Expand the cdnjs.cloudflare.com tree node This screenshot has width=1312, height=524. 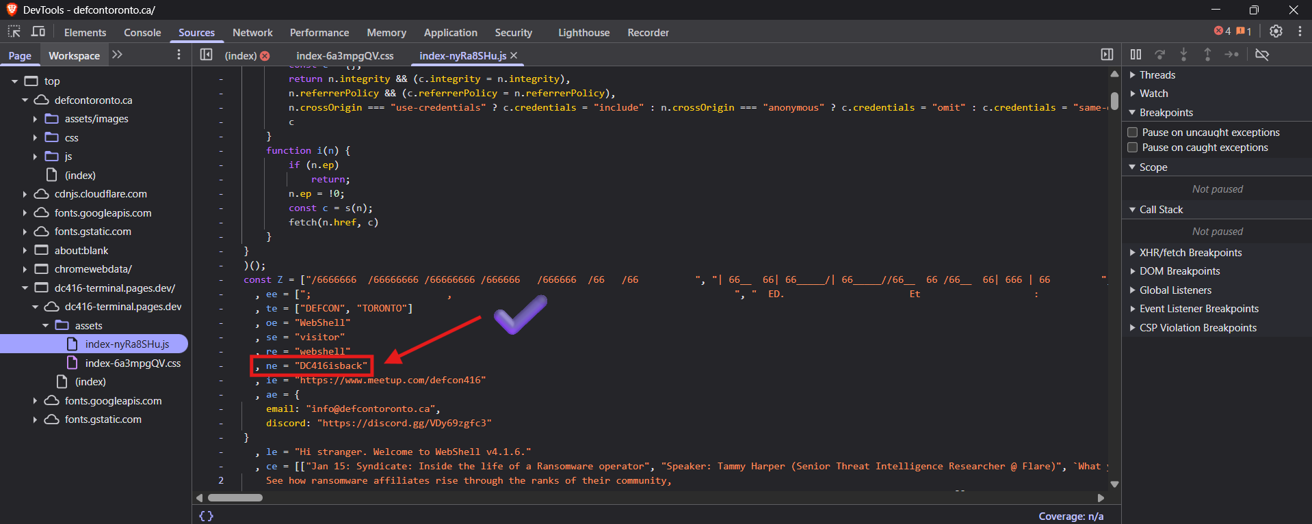point(25,194)
